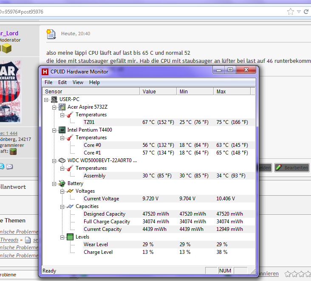This screenshot has width=311, height=281.
Task: Click the Bearbeiten button on forum post
Action: tap(291, 168)
